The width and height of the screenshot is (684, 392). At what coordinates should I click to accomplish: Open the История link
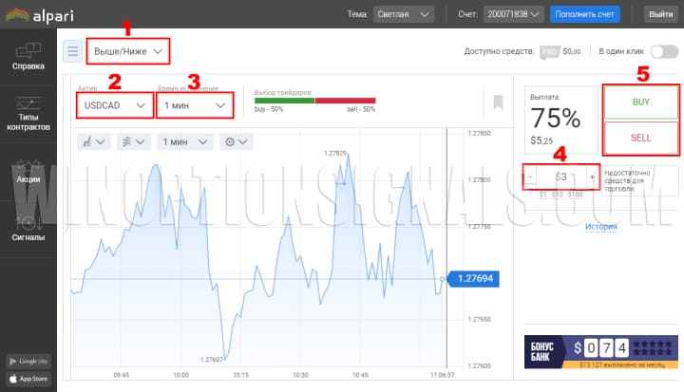pos(600,227)
